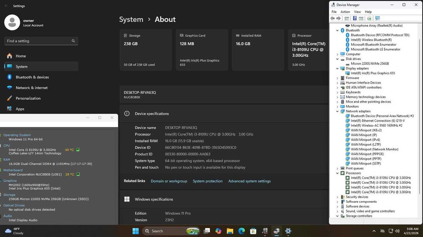Click the action pane toolbar icon in Device Manager
Image resolution: width=423 pixels, height=237 pixels.
coord(361,18)
